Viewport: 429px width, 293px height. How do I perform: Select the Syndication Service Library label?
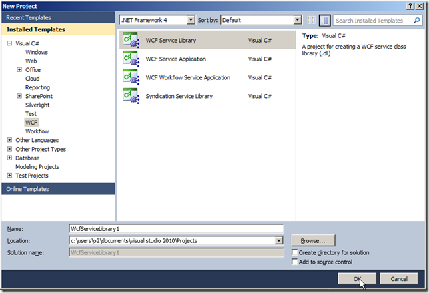point(179,96)
